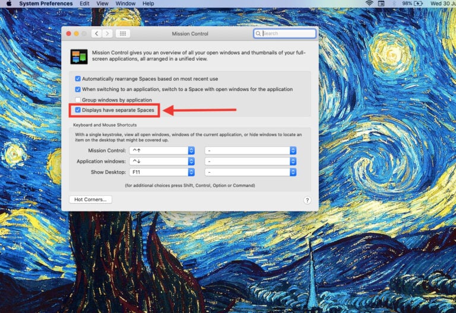Enable Group windows by application
This screenshot has height=313, width=456.
point(78,100)
